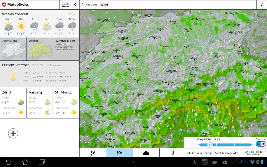Tap the MeteoSwiss shield logo
The width and height of the screenshot is (267, 167).
tap(4, 5)
